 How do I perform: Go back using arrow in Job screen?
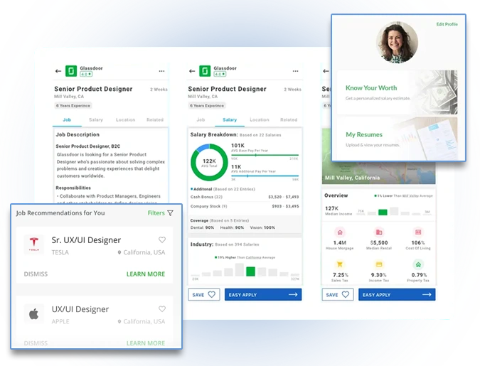coord(58,71)
